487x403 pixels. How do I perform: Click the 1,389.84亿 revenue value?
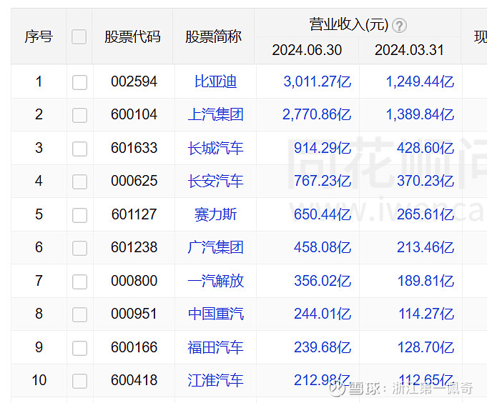(420, 115)
